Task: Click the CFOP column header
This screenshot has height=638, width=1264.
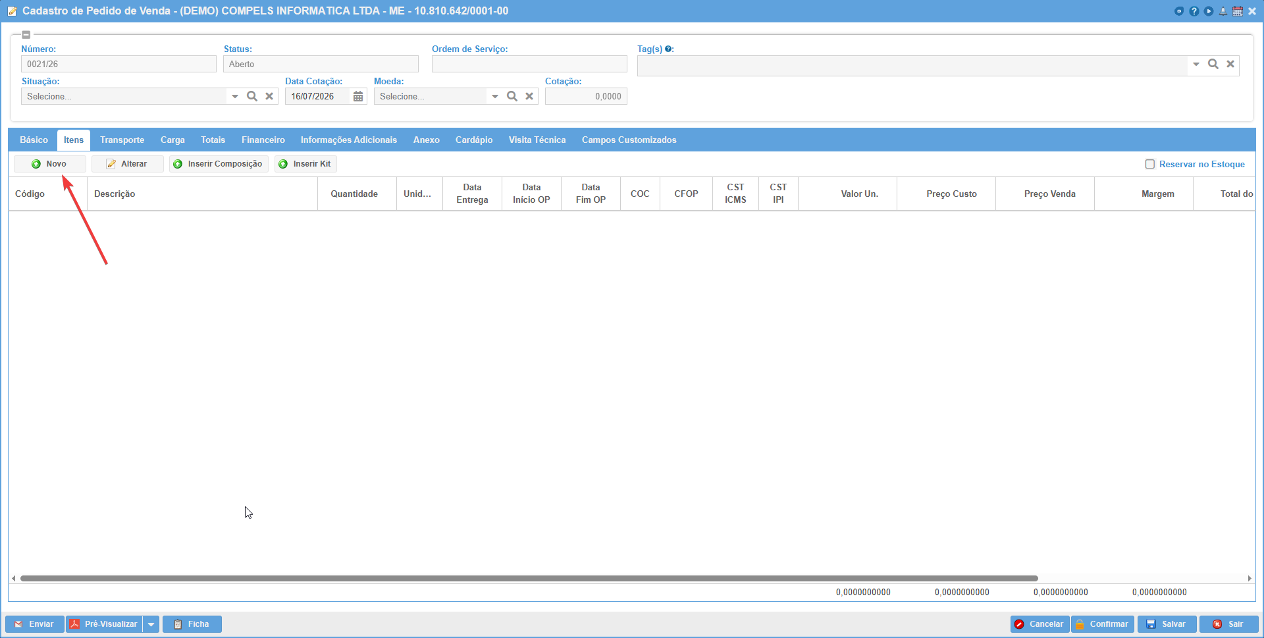Action: coord(686,194)
